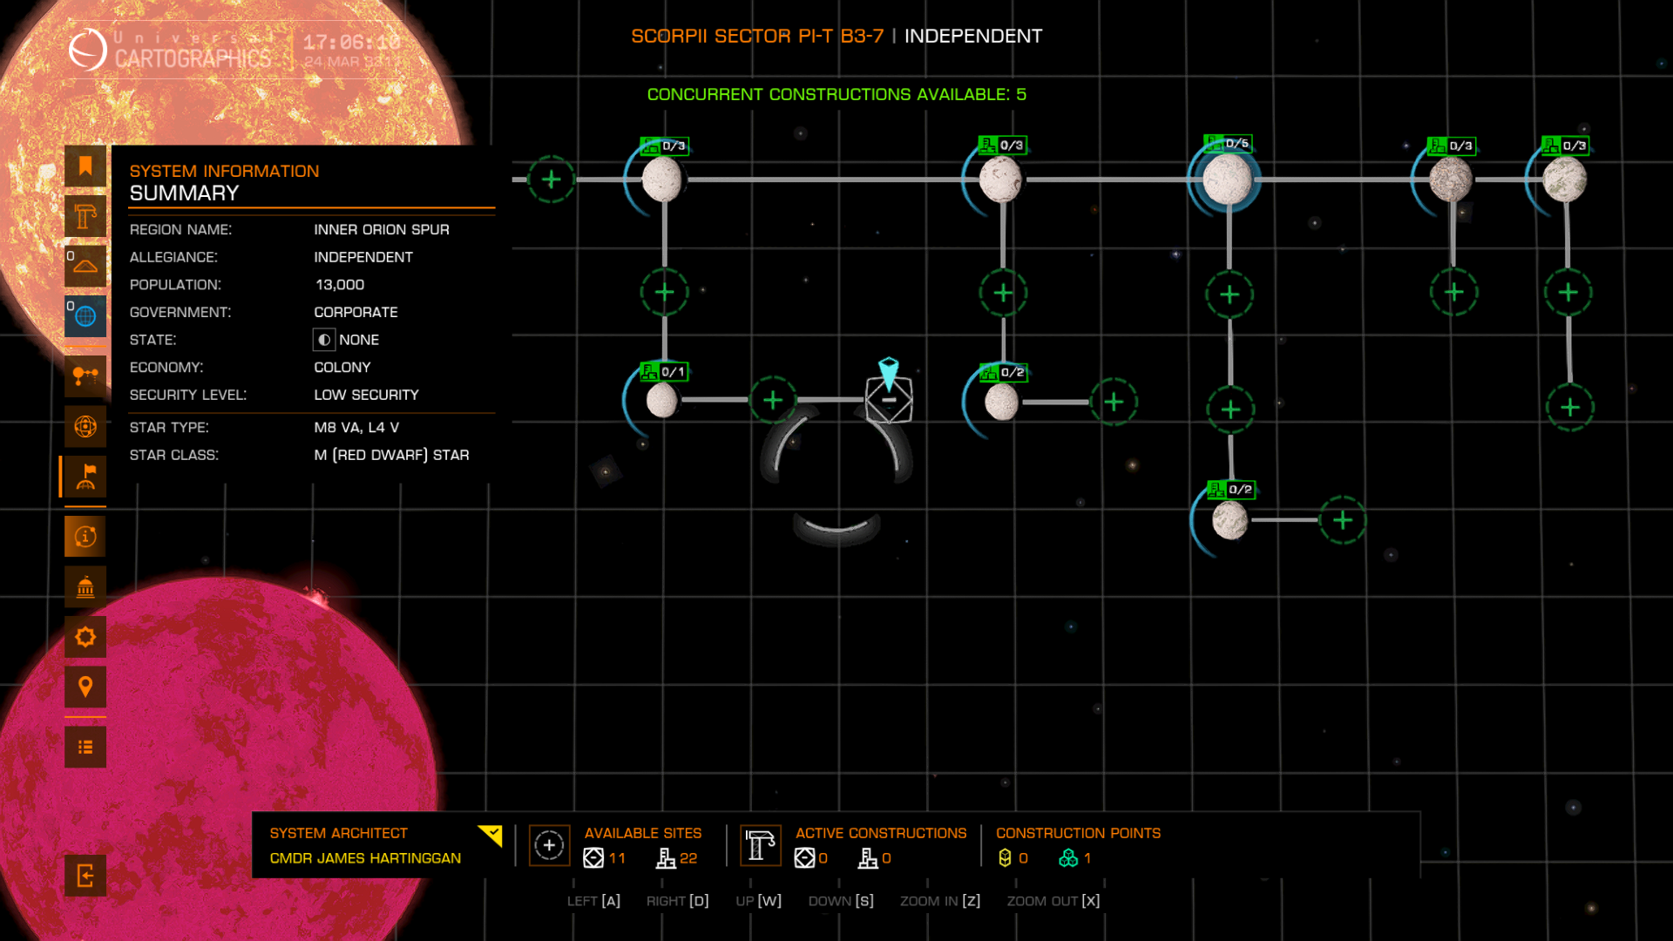
Task: Click the State NONE icon
Action: tap(324, 340)
